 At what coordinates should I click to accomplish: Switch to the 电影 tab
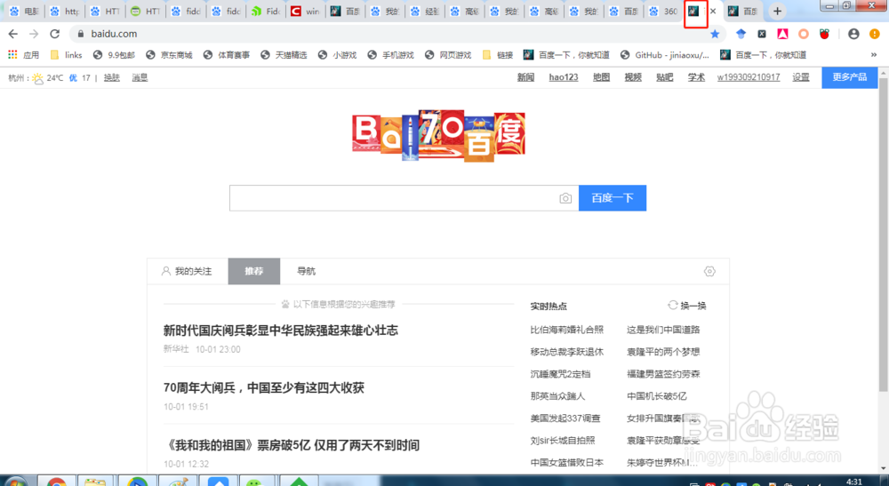click(24, 12)
